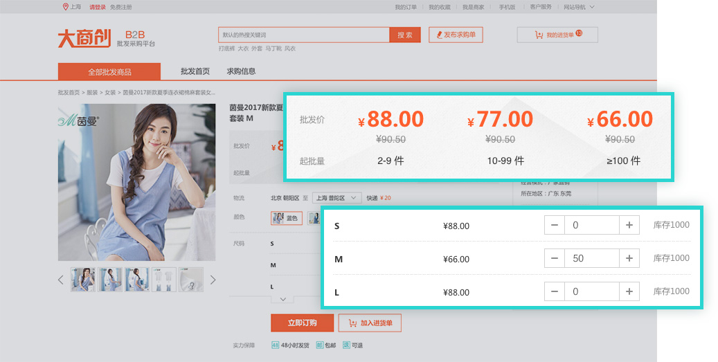The height and width of the screenshot is (362, 718).
Task: Click the ¥88.00 wholesale price tier
Action: (x=391, y=120)
